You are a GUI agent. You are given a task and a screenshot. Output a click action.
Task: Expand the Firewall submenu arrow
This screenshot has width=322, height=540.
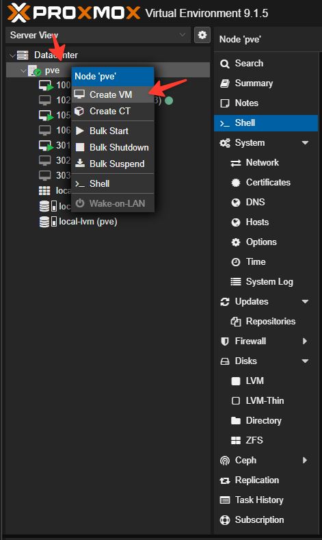pyautogui.click(x=305, y=342)
